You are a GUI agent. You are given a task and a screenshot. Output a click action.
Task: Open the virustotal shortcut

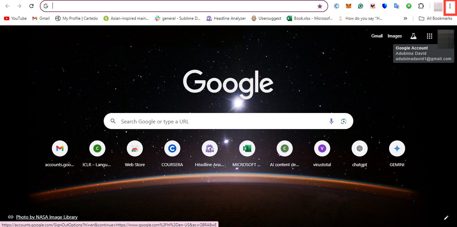322,154
